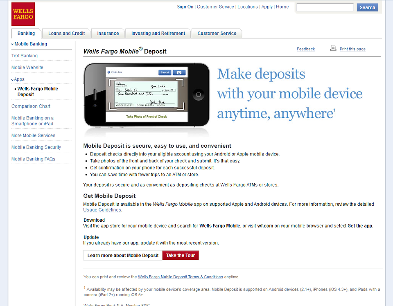This screenshot has height=306, width=393.
Task: Go to the Home link
Action: (282, 7)
